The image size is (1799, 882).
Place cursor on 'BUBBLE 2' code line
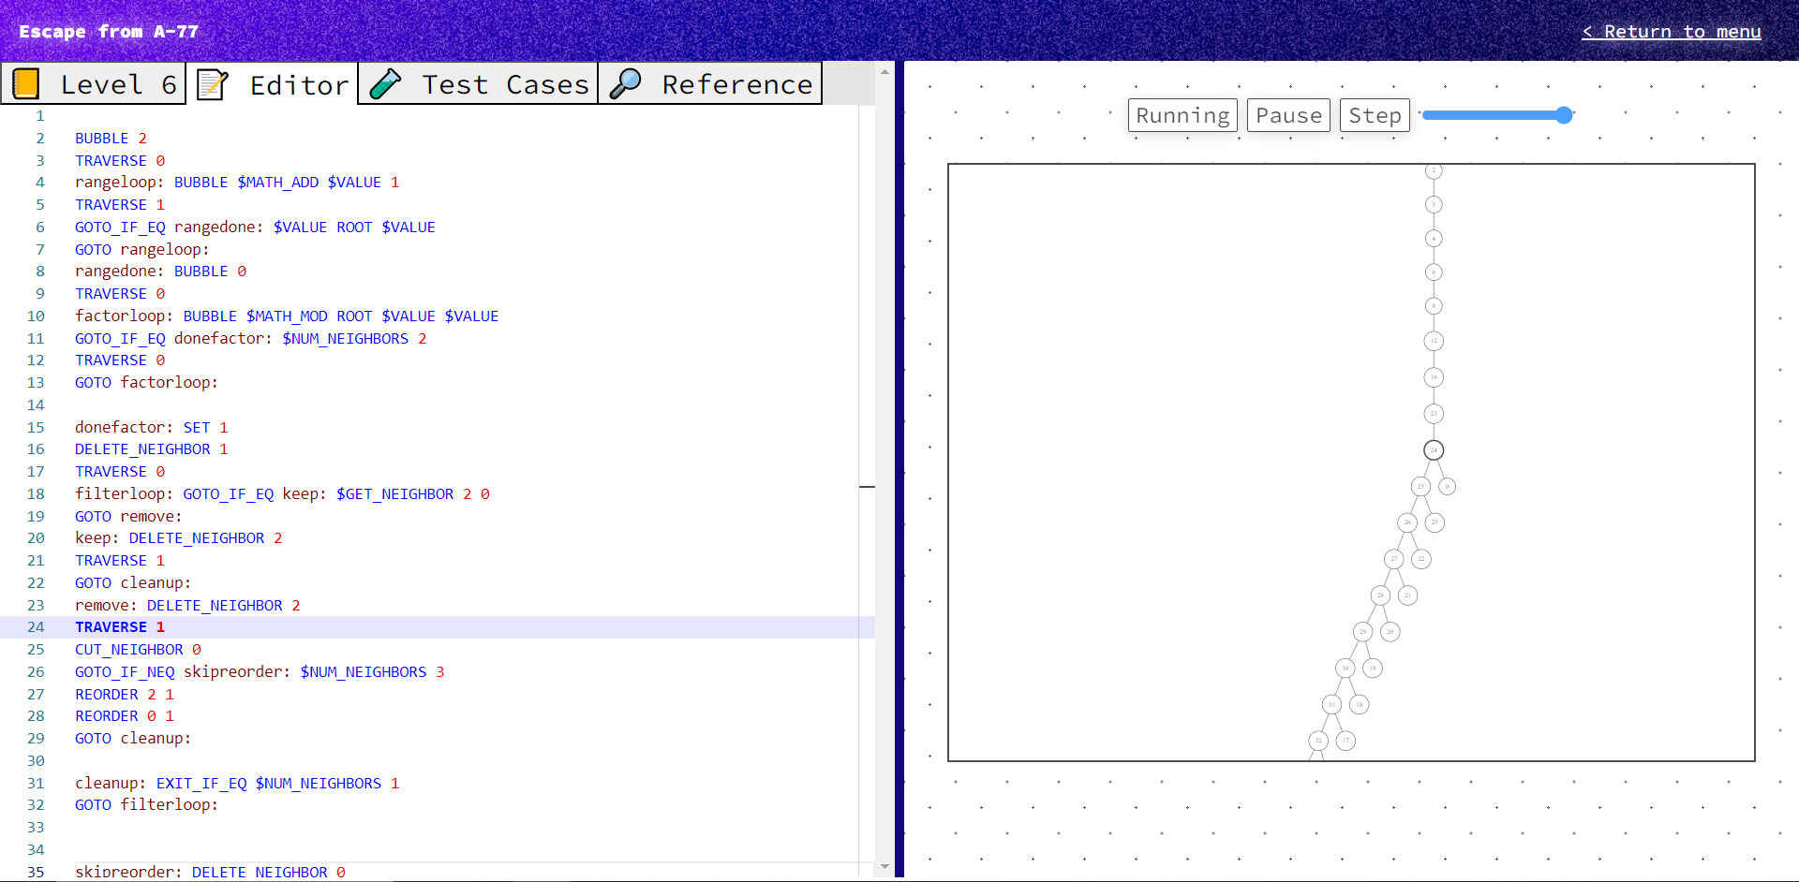(111, 139)
